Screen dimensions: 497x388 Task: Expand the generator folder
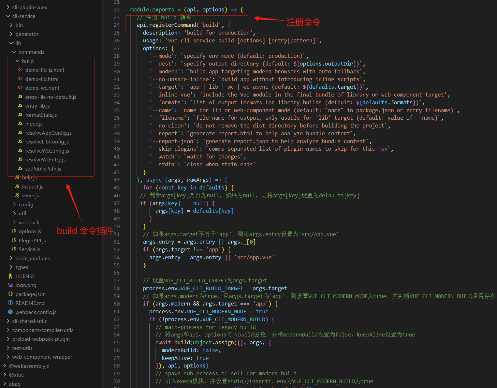11,34
